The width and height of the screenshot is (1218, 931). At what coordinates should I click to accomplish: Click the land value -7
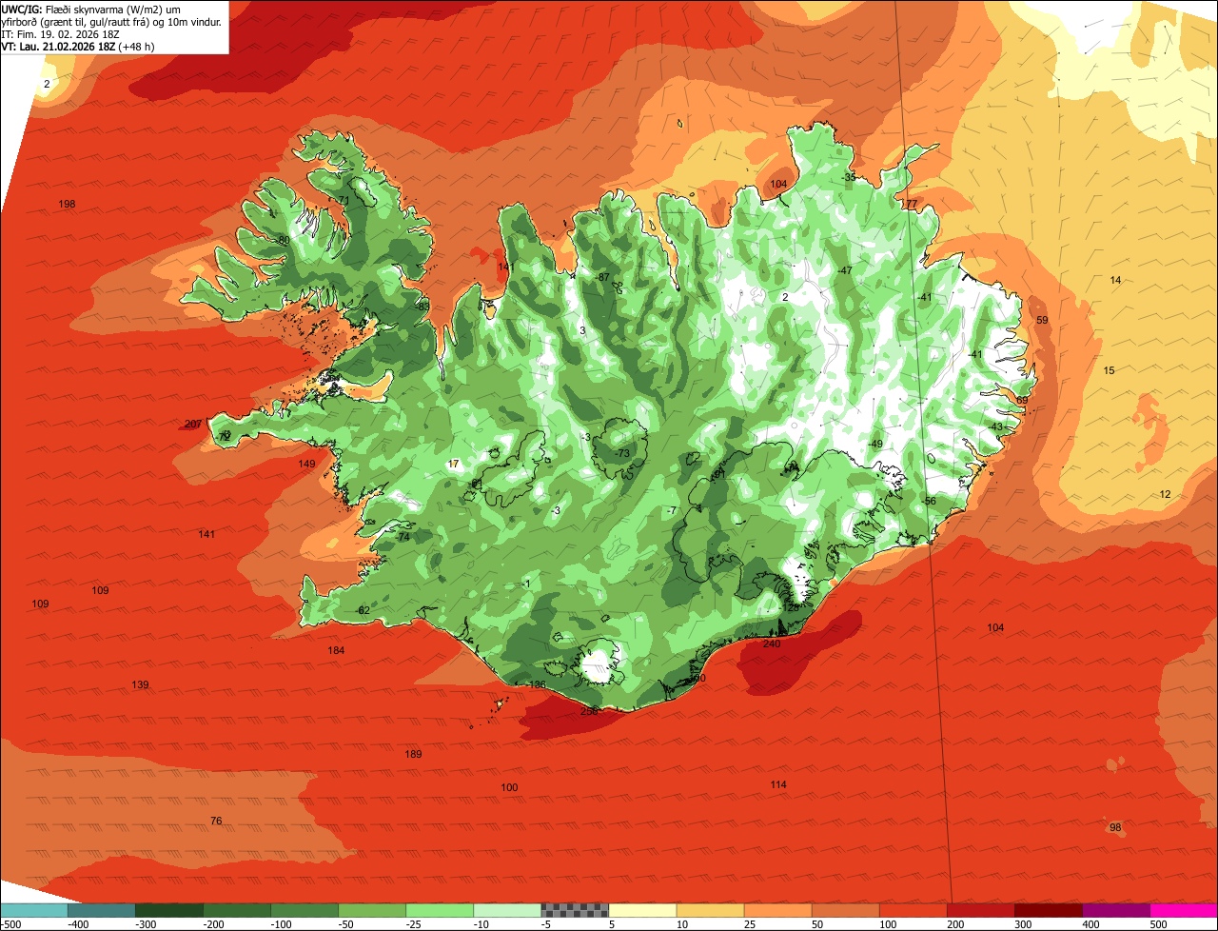click(x=672, y=512)
